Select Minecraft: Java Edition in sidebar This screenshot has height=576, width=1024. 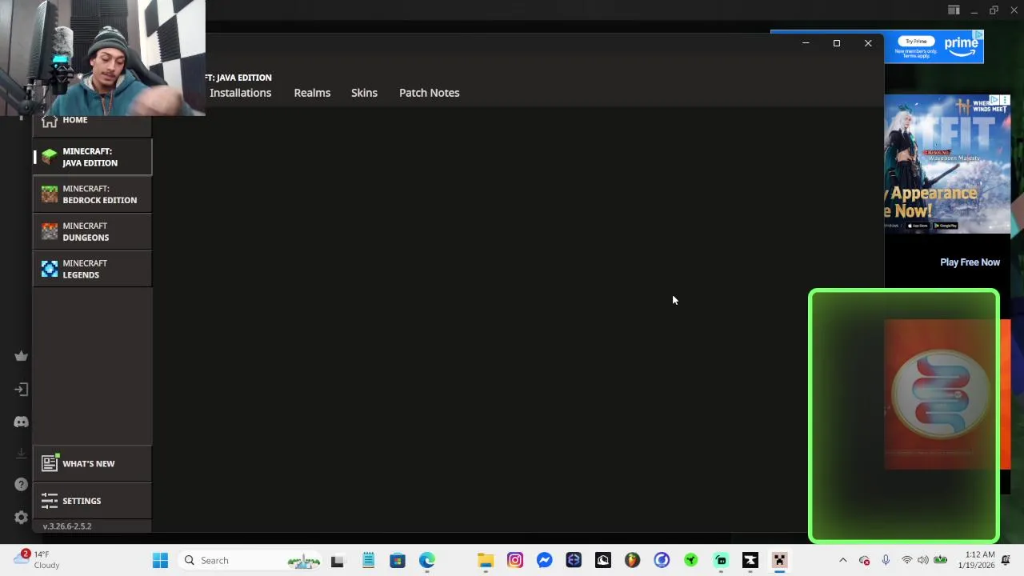click(x=92, y=157)
